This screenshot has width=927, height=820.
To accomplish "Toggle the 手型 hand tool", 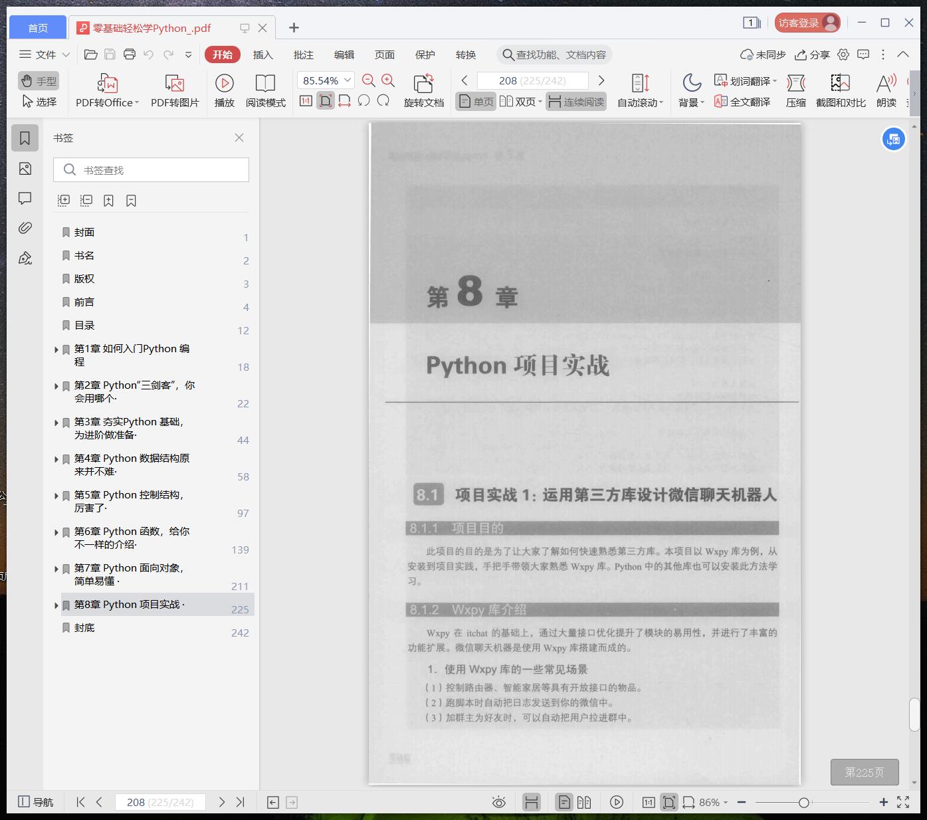I will click(39, 81).
